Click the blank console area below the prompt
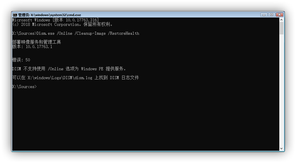This screenshot has height=163, width=296. [139, 119]
